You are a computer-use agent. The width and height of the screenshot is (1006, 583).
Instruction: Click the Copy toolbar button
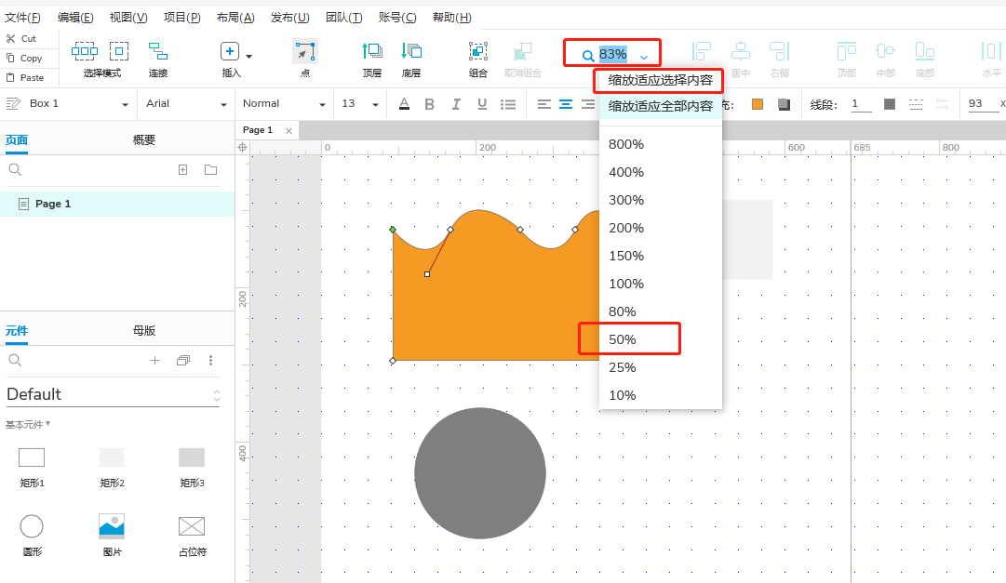[24, 59]
